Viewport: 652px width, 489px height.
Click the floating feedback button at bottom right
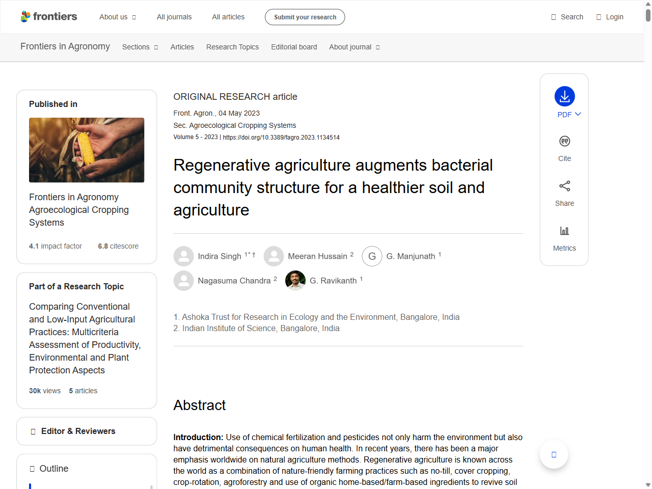554,454
